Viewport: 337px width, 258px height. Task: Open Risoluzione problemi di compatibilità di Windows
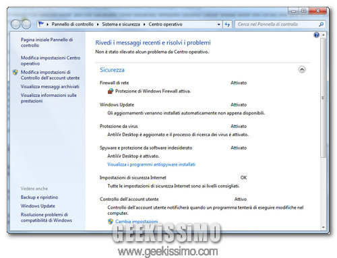[47, 218]
